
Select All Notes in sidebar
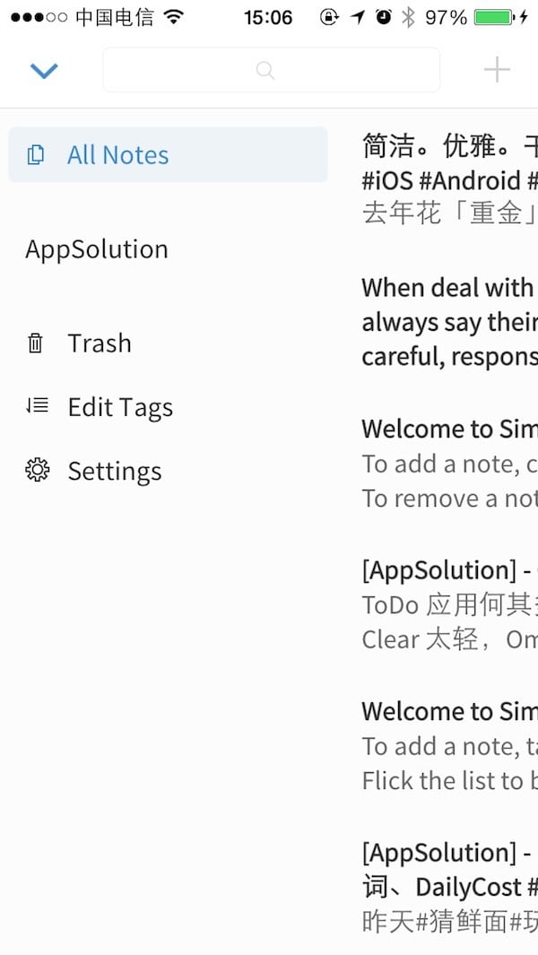(169, 155)
